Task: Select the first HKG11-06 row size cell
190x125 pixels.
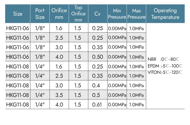Action: 18,28
